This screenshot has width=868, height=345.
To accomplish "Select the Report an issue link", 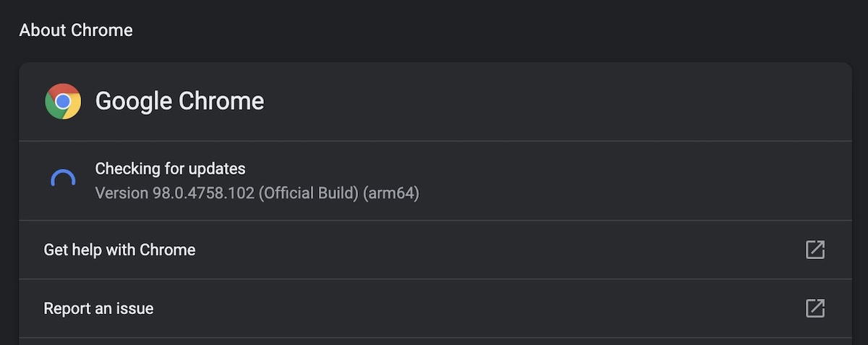I will pos(98,308).
